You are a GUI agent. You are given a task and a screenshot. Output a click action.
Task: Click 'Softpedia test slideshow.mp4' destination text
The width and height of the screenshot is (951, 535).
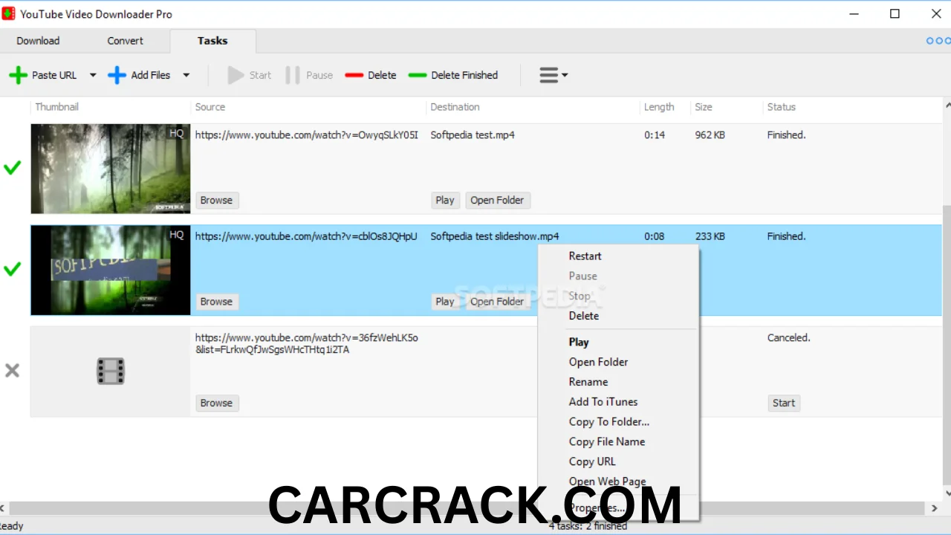click(495, 236)
